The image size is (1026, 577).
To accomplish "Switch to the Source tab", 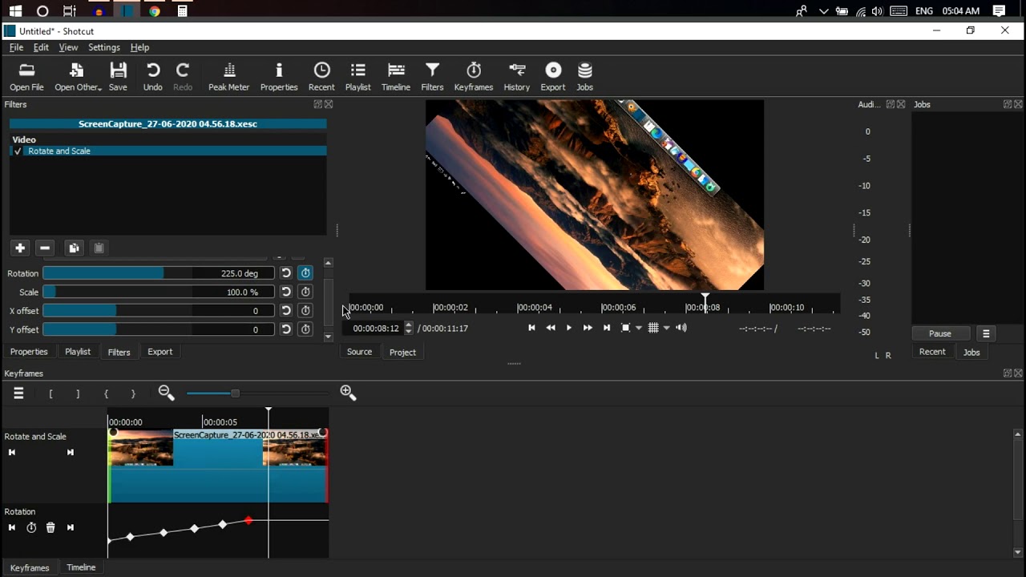I will 359,352.
